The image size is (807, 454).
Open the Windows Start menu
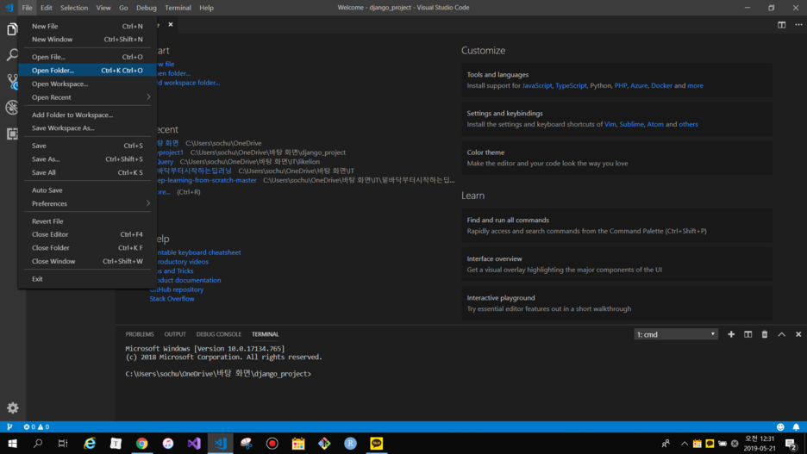point(12,443)
